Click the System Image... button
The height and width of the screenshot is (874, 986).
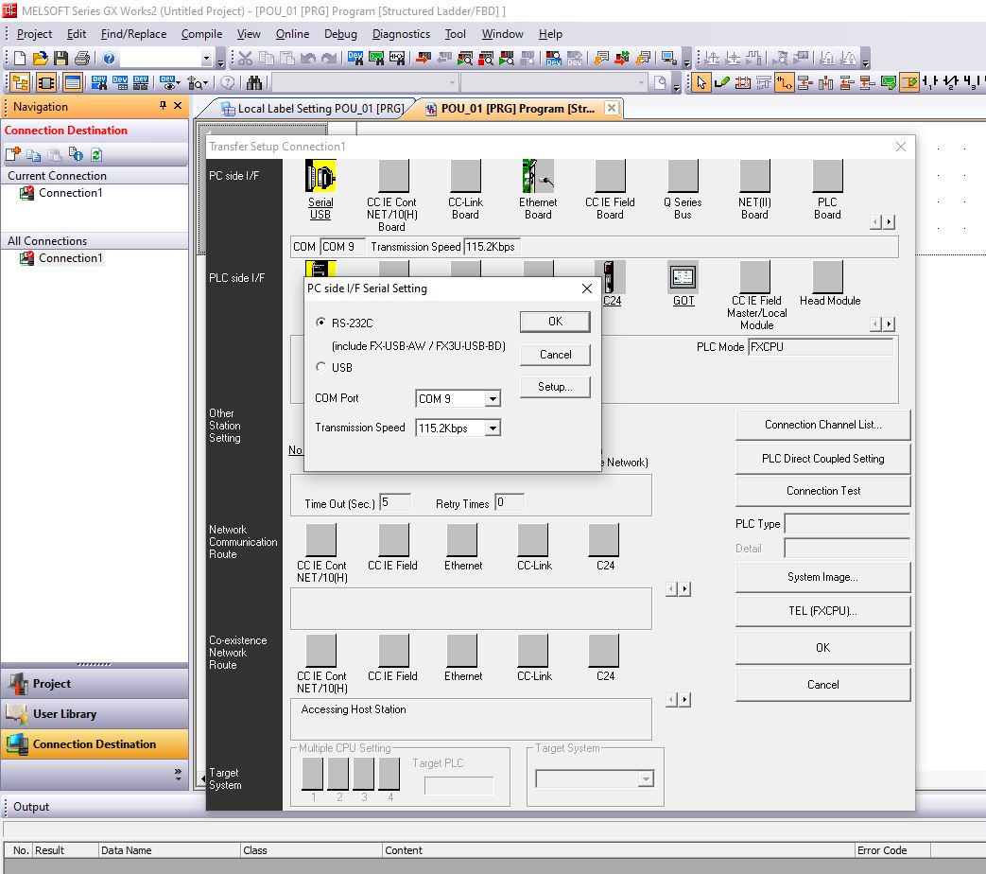[822, 577]
